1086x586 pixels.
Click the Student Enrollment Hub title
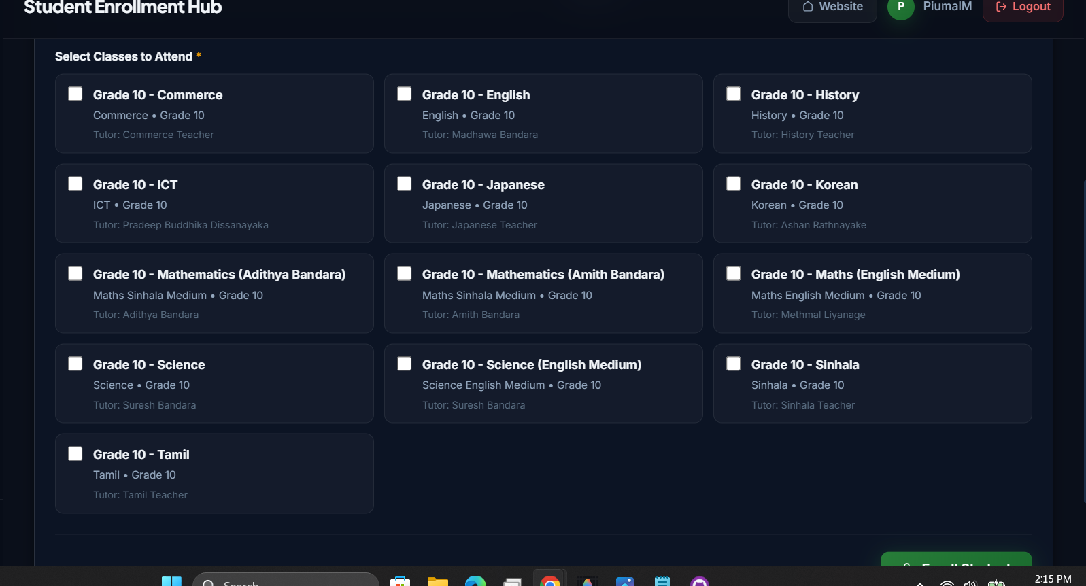[123, 7]
